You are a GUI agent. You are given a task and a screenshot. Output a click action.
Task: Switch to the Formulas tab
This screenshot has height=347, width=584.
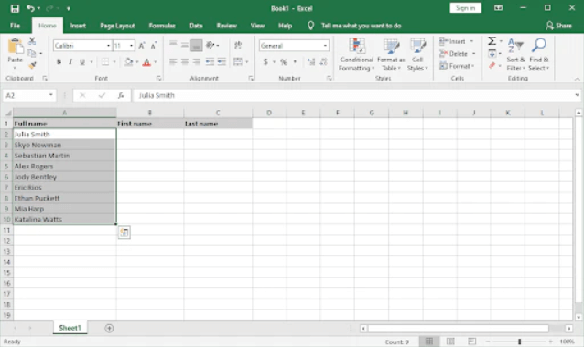(x=162, y=26)
